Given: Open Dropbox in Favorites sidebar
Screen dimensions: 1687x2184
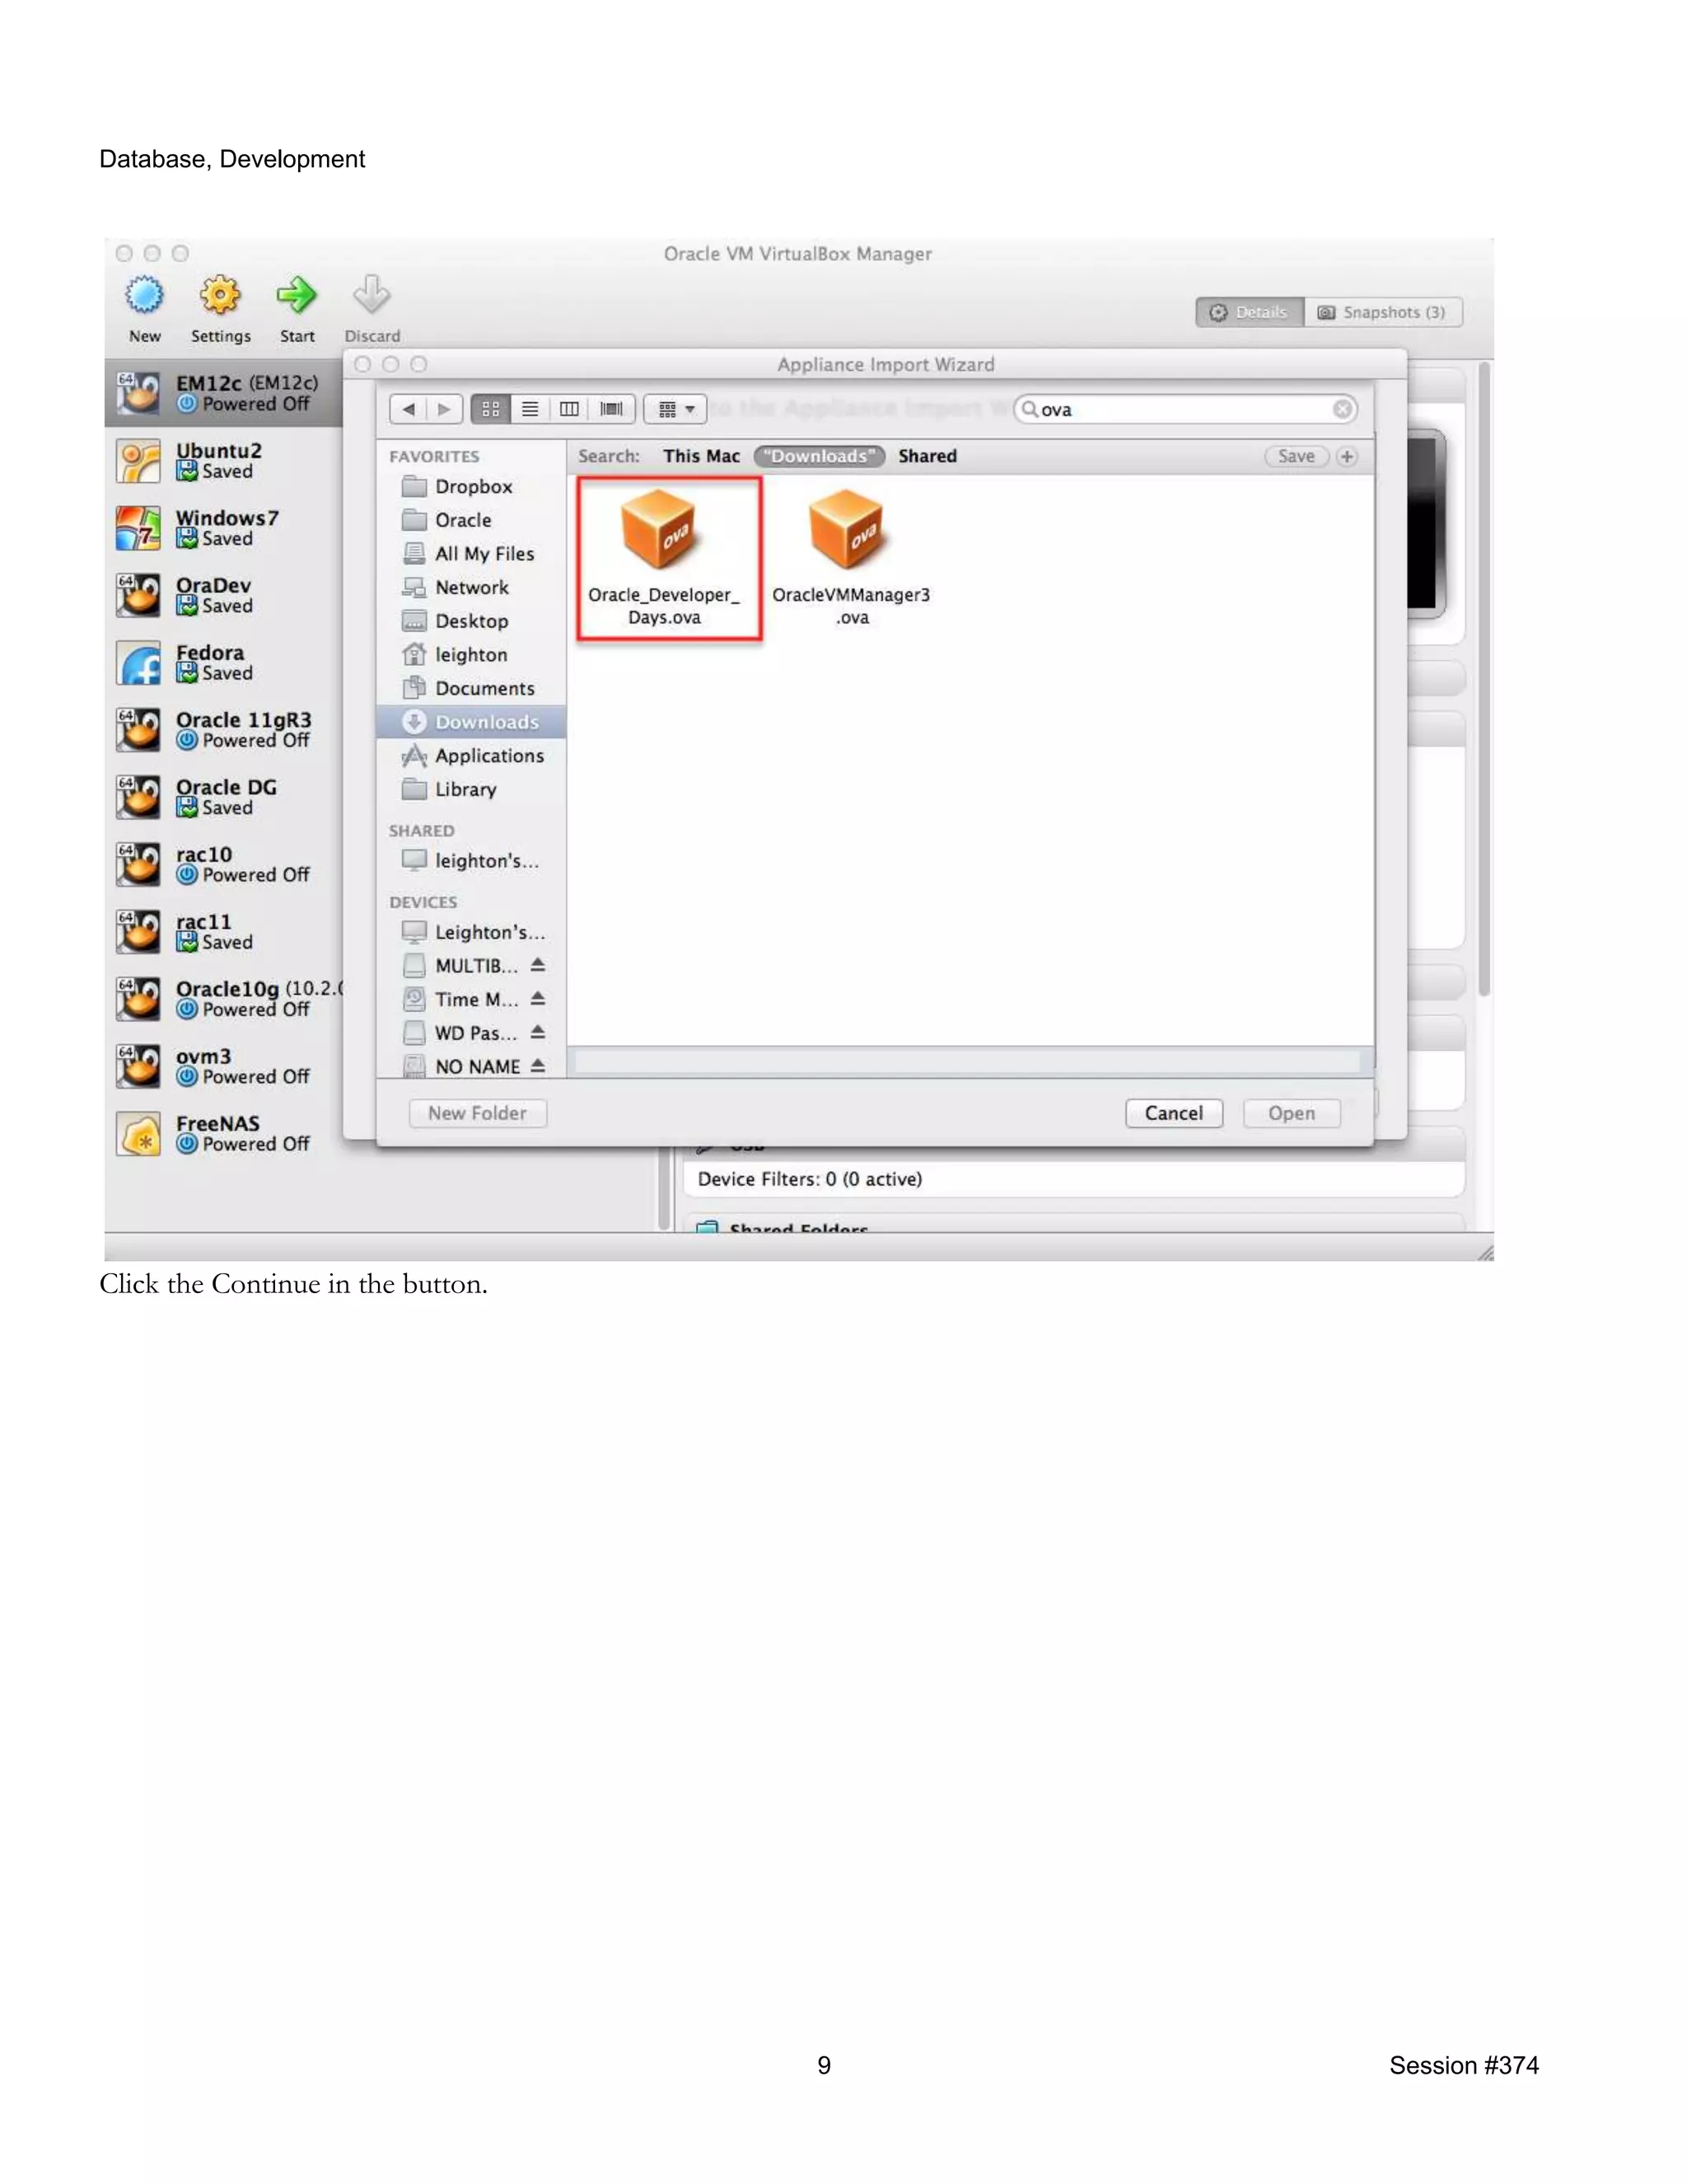Looking at the screenshot, I should [472, 486].
